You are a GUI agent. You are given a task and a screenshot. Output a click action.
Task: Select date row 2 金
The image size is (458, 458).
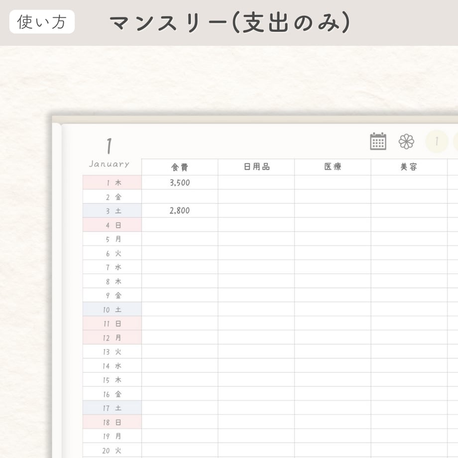pyautogui.click(x=112, y=197)
